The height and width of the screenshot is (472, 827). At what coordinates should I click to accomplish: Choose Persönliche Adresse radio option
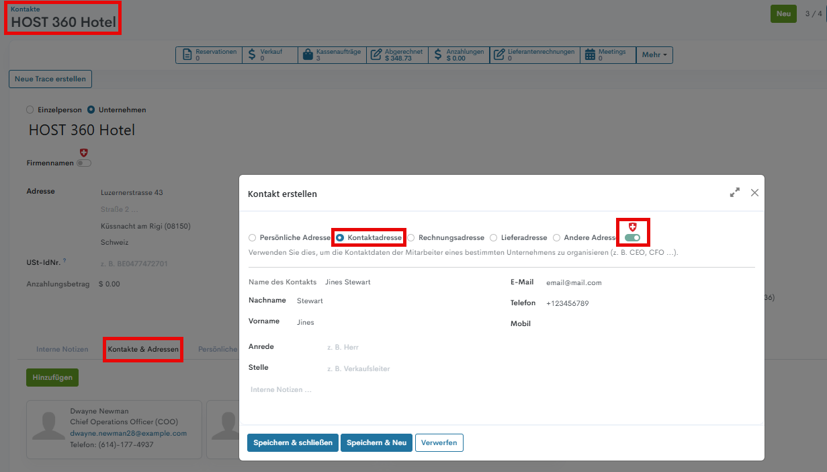pos(253,238)
